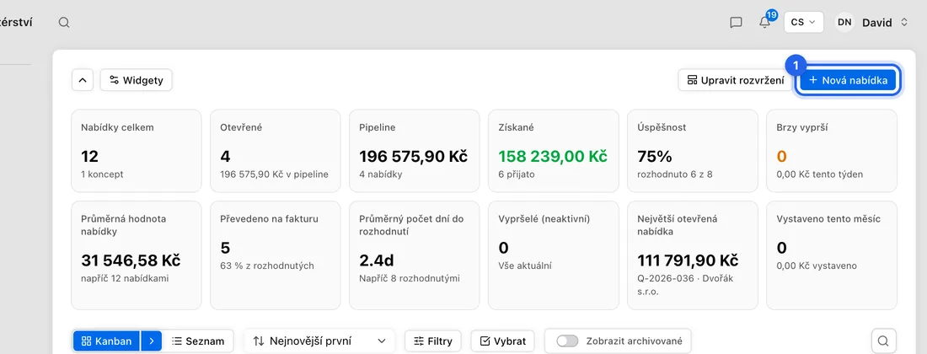The image size is (927, 354).
Task: Open notifications bell with 19 badge
Action: click(765, 22)
